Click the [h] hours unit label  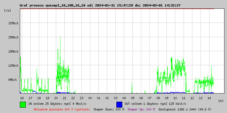[221, 101]
